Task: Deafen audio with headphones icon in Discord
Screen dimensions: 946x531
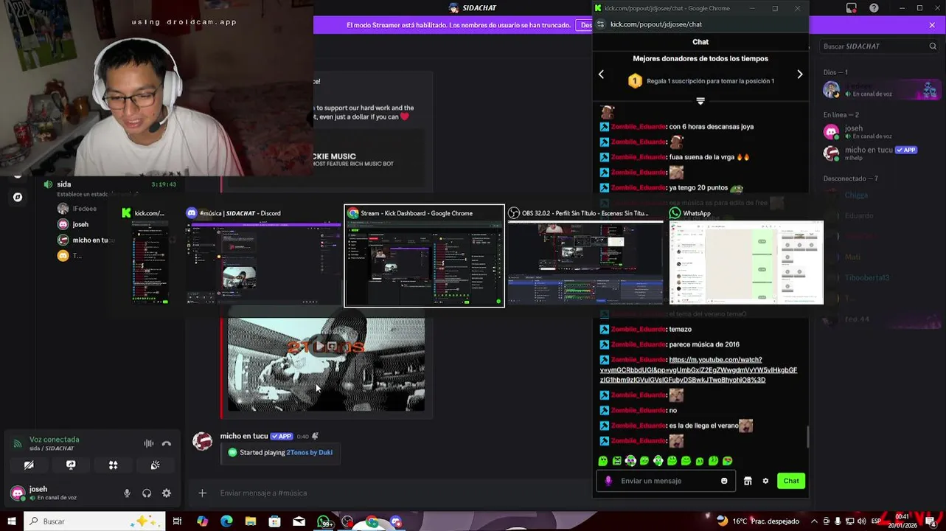Action: pyautogui.click(x=147, y=493)
